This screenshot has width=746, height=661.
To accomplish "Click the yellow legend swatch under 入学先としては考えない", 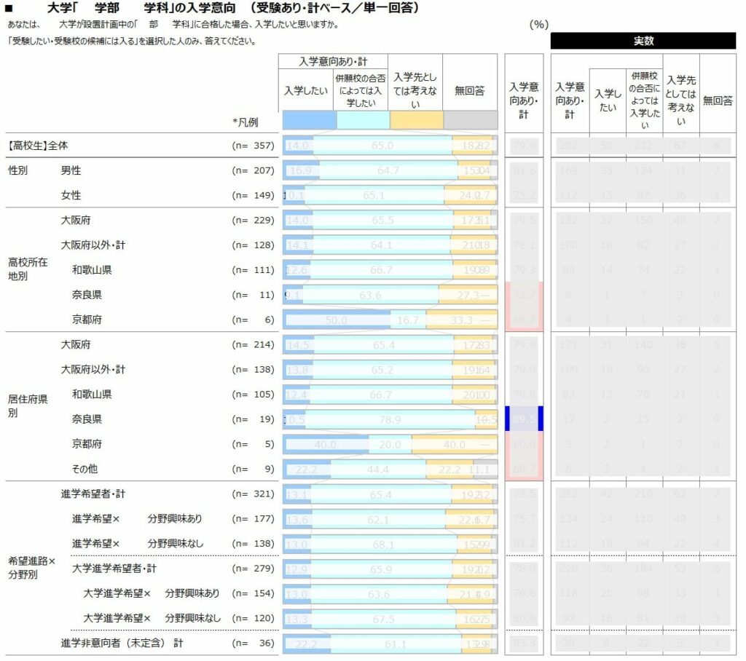I will pos(417,120).
